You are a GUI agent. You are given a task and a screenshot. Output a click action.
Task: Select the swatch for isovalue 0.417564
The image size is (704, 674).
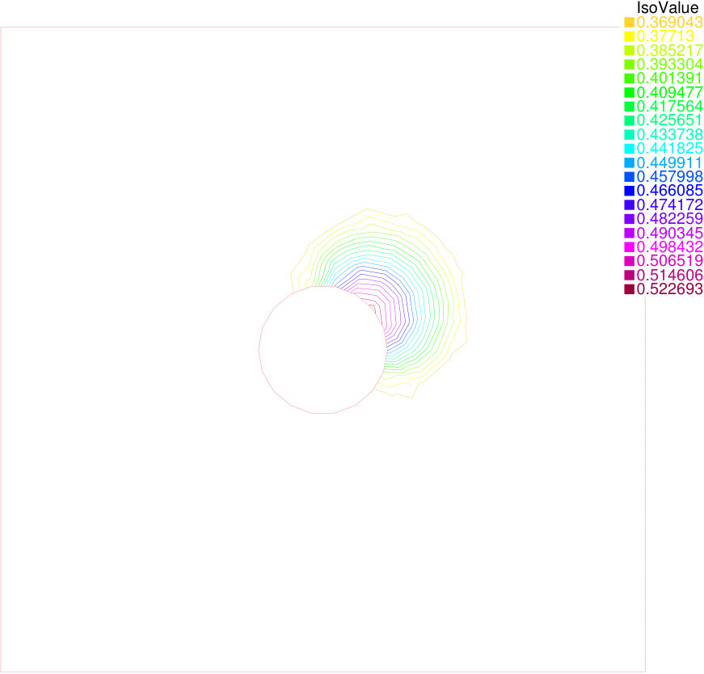(629, 107)
